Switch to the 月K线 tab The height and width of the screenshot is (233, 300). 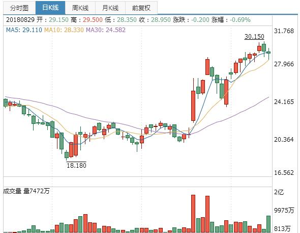point(110,8)
